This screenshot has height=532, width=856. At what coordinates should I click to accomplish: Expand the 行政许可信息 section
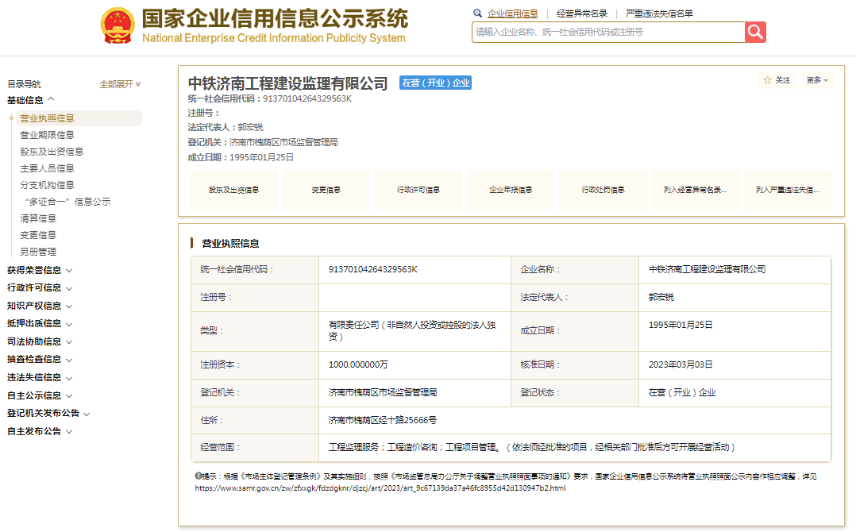pos(39,288)
